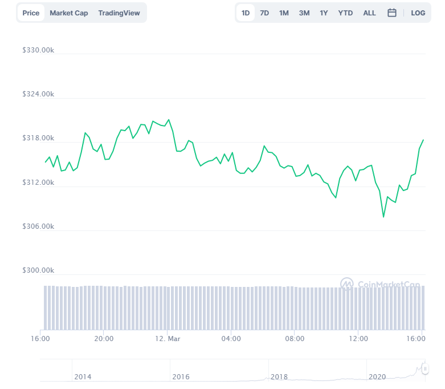Click the $300.00k axis label

click(38, 270)
